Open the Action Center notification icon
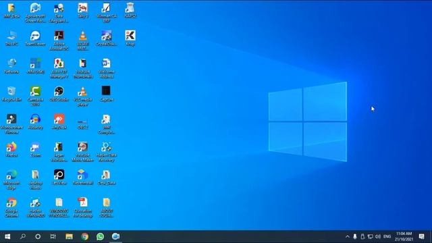Screen dimensions: 432x243 (x=422, y=236)
